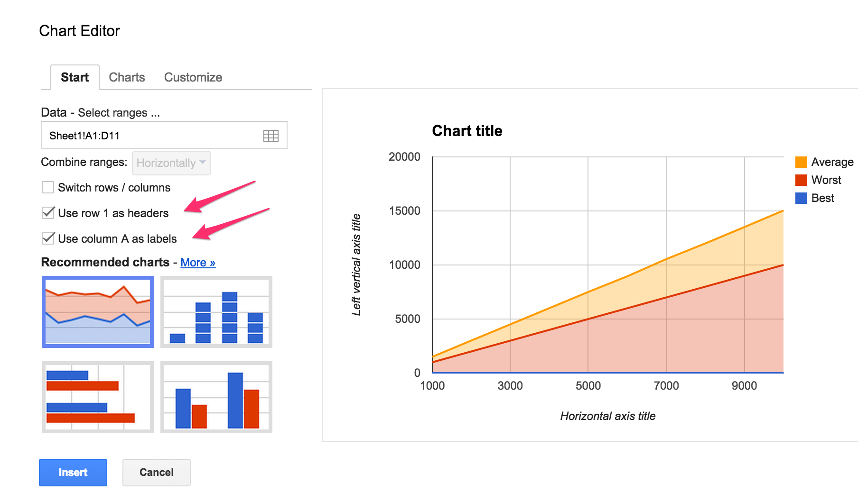Click the orange Average legend swatch
The height and width of the screenshot is (493, 858).
(x=801, y=162)
